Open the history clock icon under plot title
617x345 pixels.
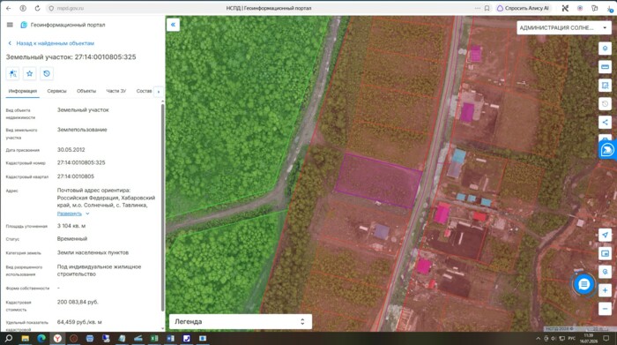point(47,73)
